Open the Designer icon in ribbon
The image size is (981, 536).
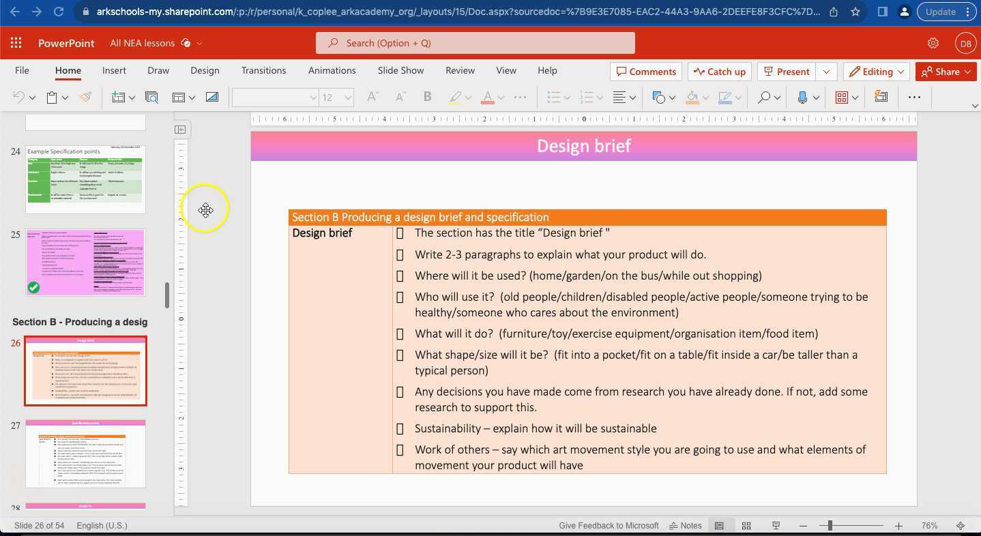881,97
